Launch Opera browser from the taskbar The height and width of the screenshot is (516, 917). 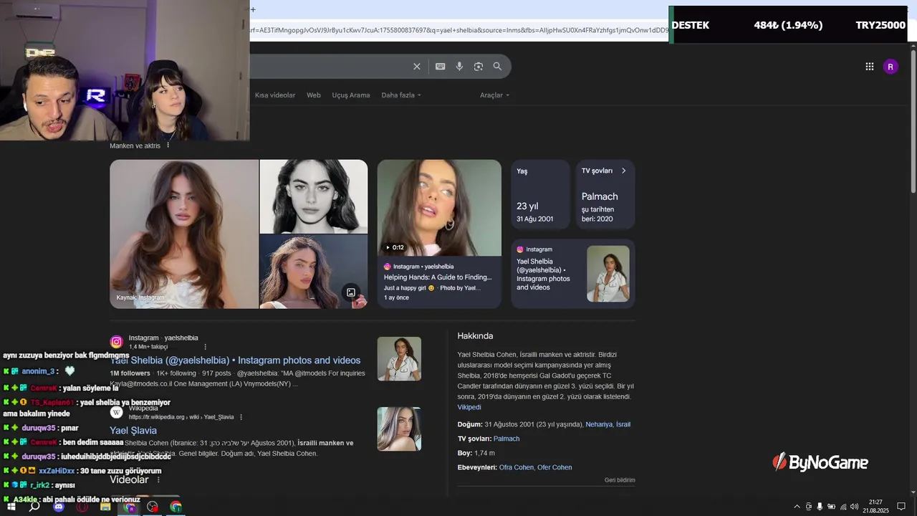pos(82,507)
